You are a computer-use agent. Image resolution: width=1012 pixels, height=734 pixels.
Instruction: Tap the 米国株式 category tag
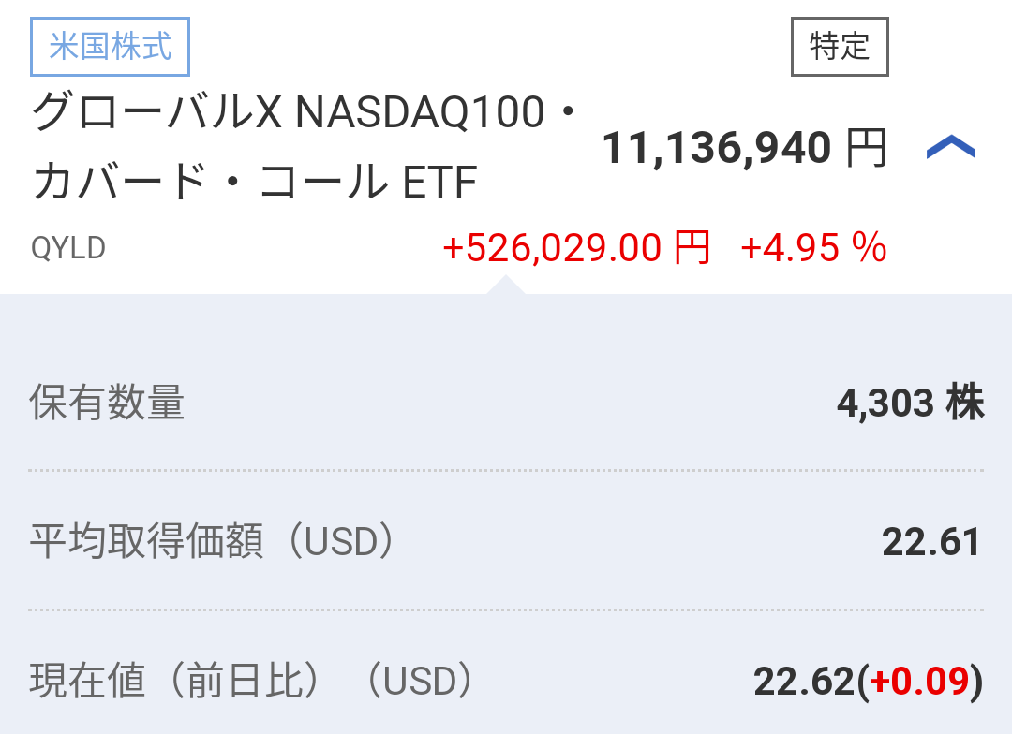111,47
